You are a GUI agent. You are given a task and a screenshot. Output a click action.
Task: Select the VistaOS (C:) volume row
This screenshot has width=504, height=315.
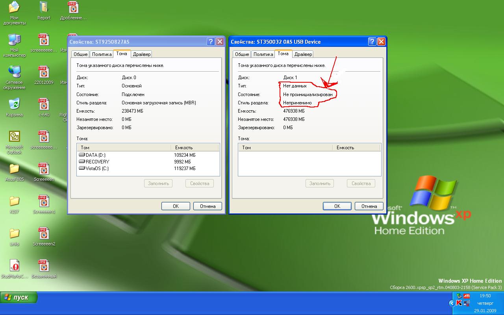coord(148,169)
